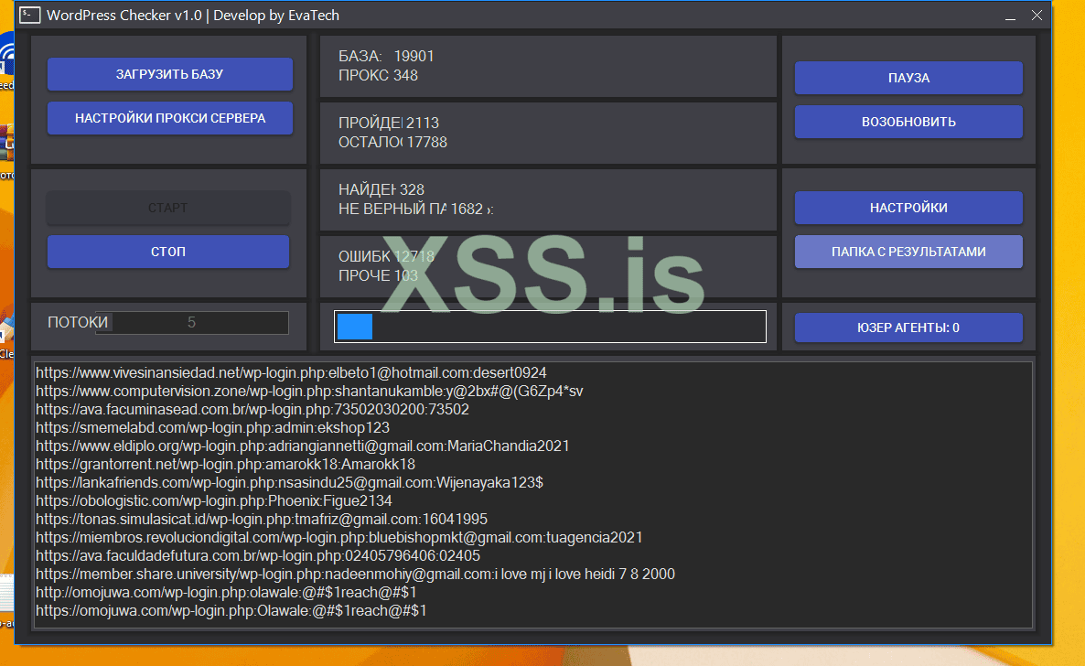Click the ПРОЙДЕНО 2113 counter
The image size is (1085, 666).
(388, 123)
